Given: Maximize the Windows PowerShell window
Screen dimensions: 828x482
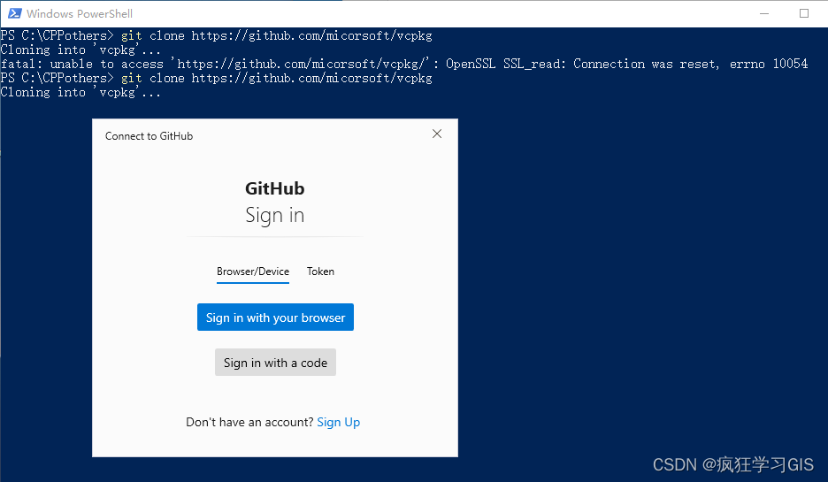Looking at the screenshot, I should [x=804, y=14].
